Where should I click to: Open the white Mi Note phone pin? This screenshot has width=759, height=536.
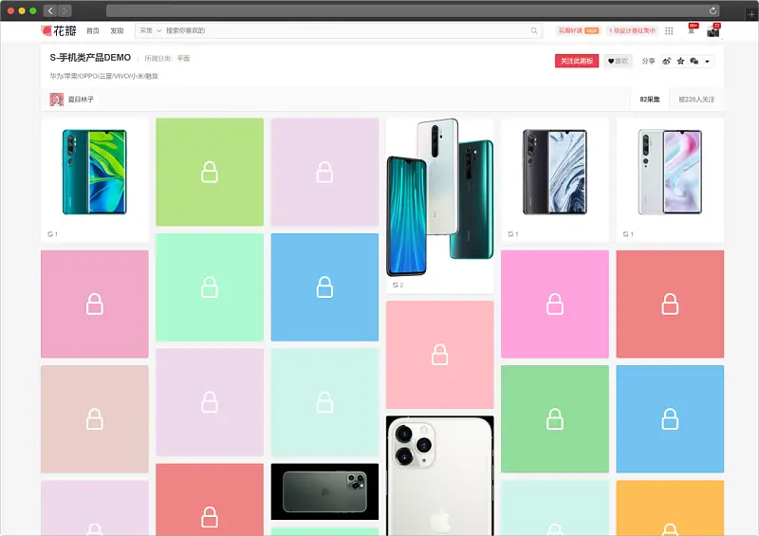point(670,172)
